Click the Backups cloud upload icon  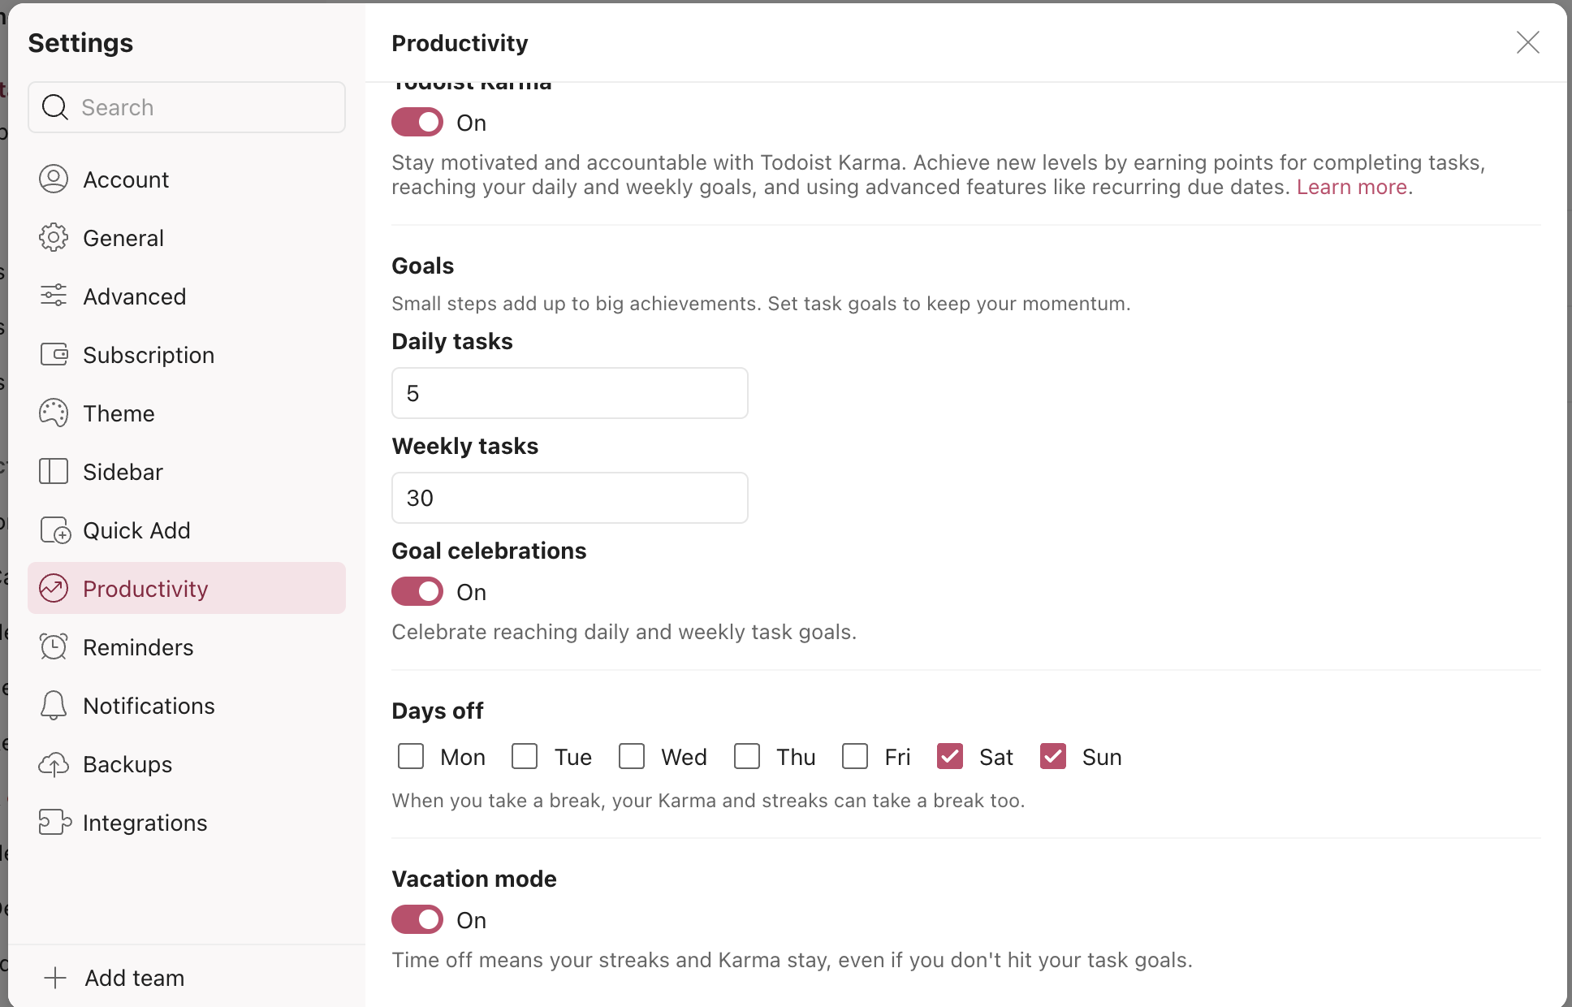click(x=54, y=763)
